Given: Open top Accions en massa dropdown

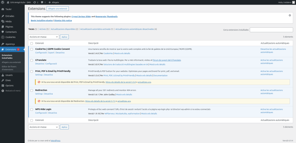Looking at the screenshot, I should point(43,37).
